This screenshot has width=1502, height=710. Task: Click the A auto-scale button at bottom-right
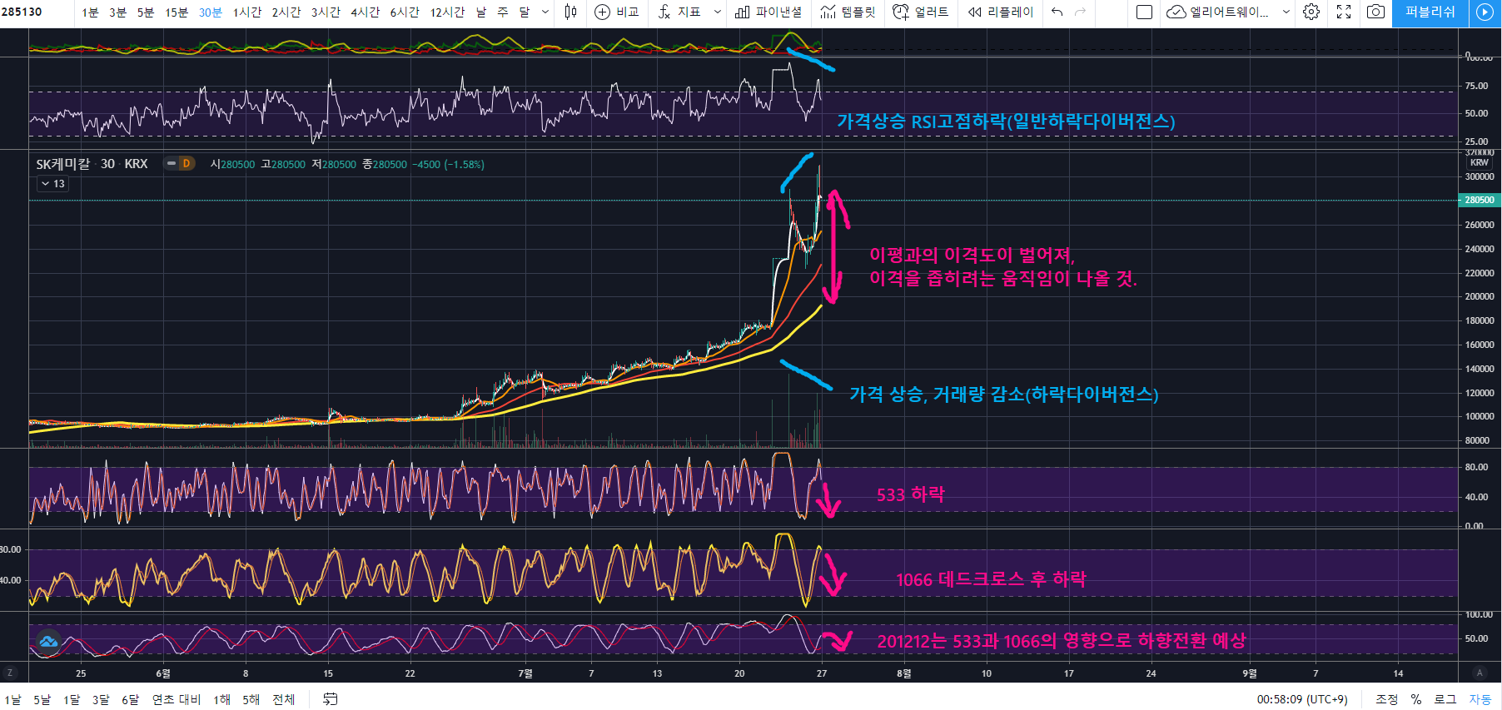[1480, 673]
